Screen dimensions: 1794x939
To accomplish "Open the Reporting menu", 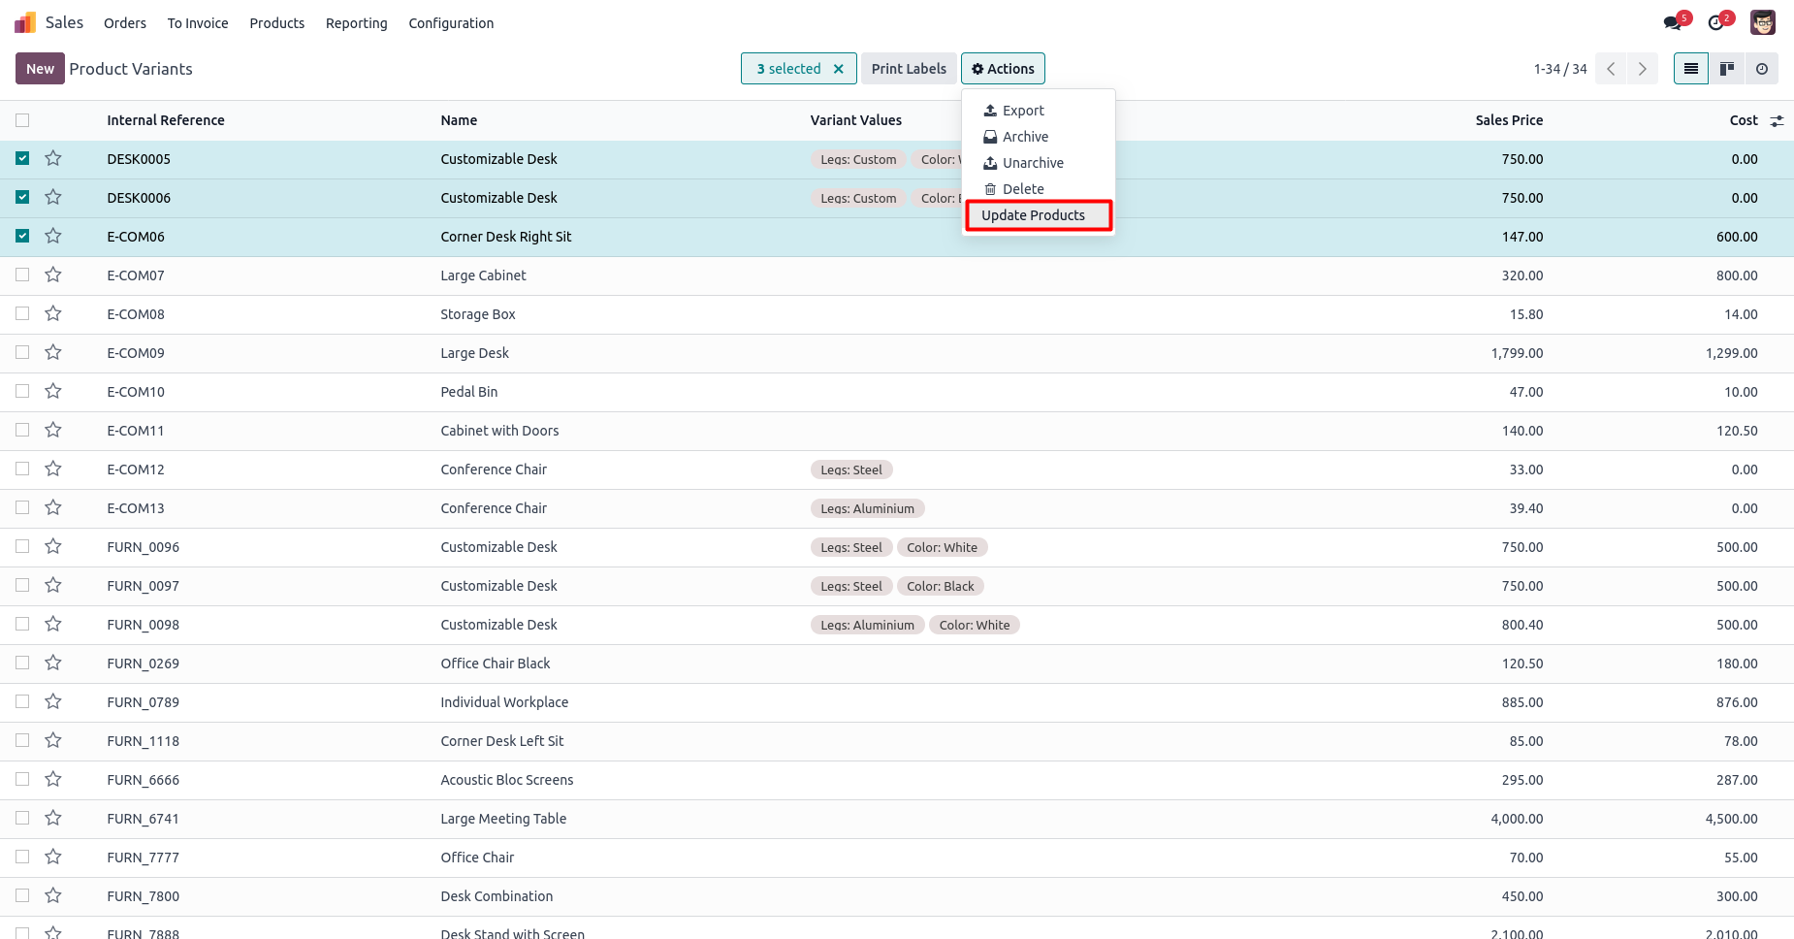I will coord(357,23).
